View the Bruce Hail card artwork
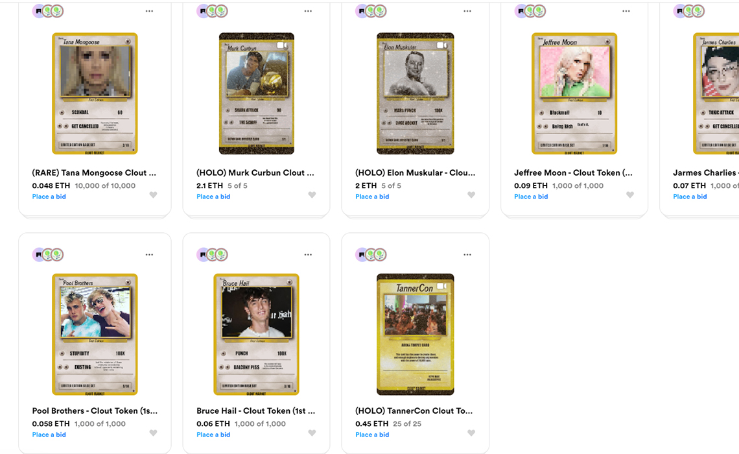Viewport: 739px width, 454px height. pos(256,334)
